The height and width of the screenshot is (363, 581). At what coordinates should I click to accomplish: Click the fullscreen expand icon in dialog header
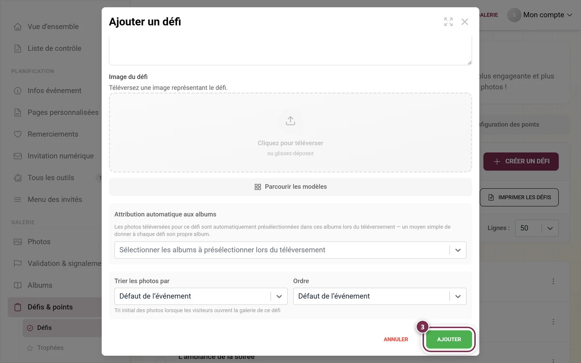pos(448,22)
